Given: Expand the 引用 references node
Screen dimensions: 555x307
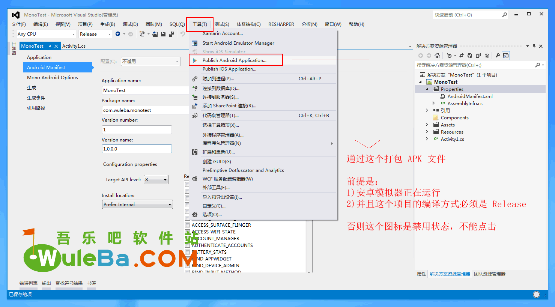Looking at the screenshot, I should (427, 110).
